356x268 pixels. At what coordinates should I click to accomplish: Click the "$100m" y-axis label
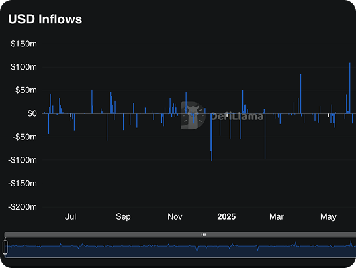click(24, 67)
